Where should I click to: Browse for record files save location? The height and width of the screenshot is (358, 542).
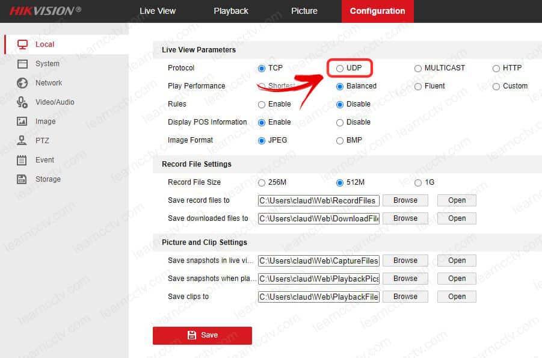pos(405,200)
